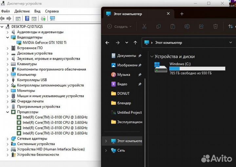
Task: Open the блендер folder in the sidebar
Action: pos(124,103)
